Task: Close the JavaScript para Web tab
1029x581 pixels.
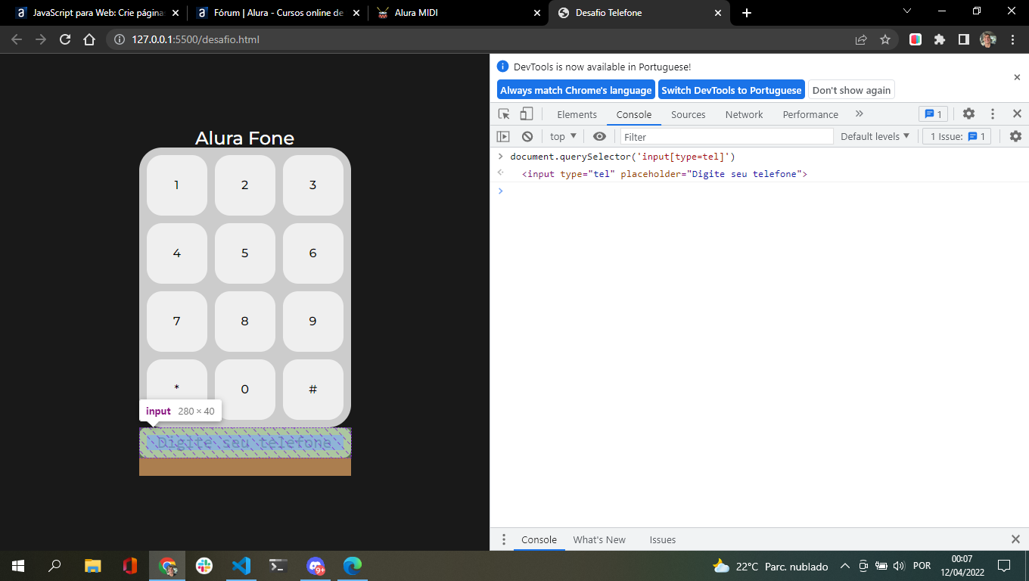Action: (176, 13)
